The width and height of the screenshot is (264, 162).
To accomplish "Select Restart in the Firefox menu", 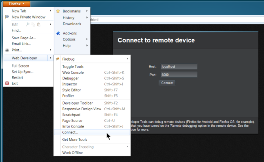I will [x=28, y=78].
